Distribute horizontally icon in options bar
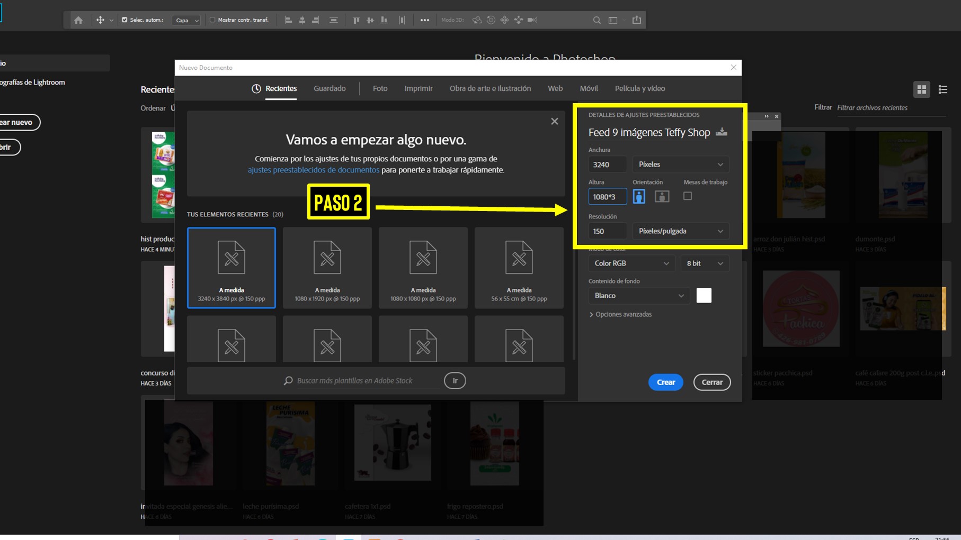This screenshot has height=540, width=961. click(x=402, y=20)
